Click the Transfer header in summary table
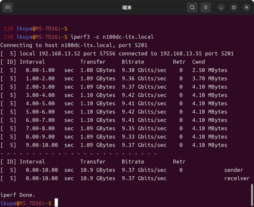This screenshot has width=254, height=207. click(x=93, y=161)
